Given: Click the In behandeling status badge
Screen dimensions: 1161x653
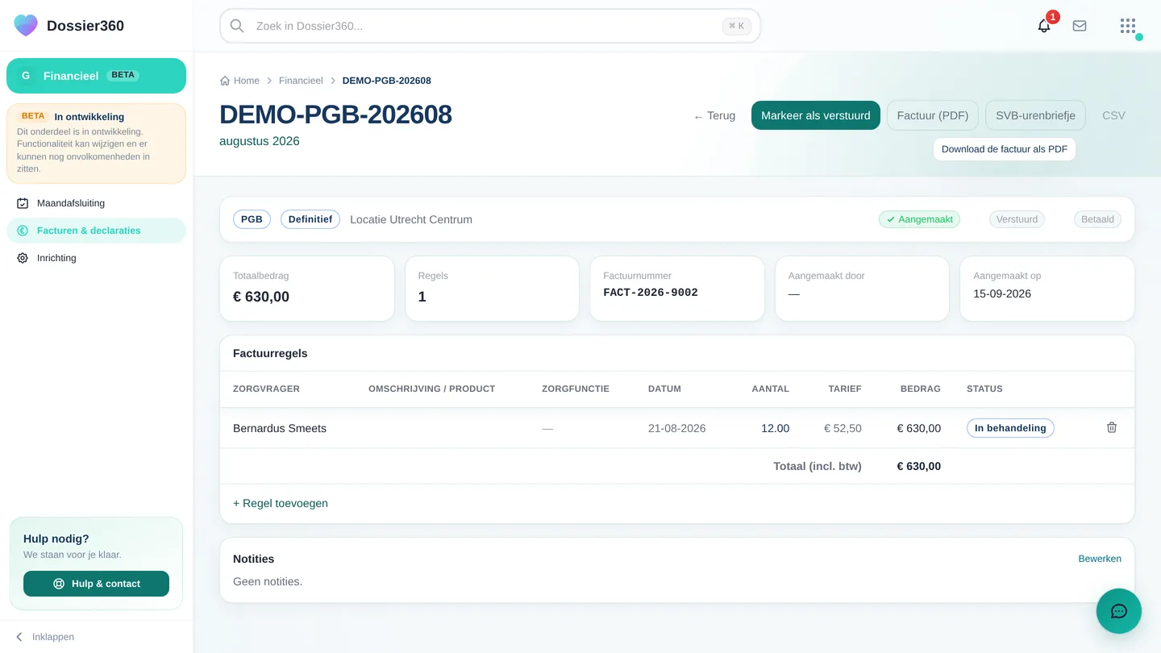Looking at the screenshot, I should [x=1010, y=428].
